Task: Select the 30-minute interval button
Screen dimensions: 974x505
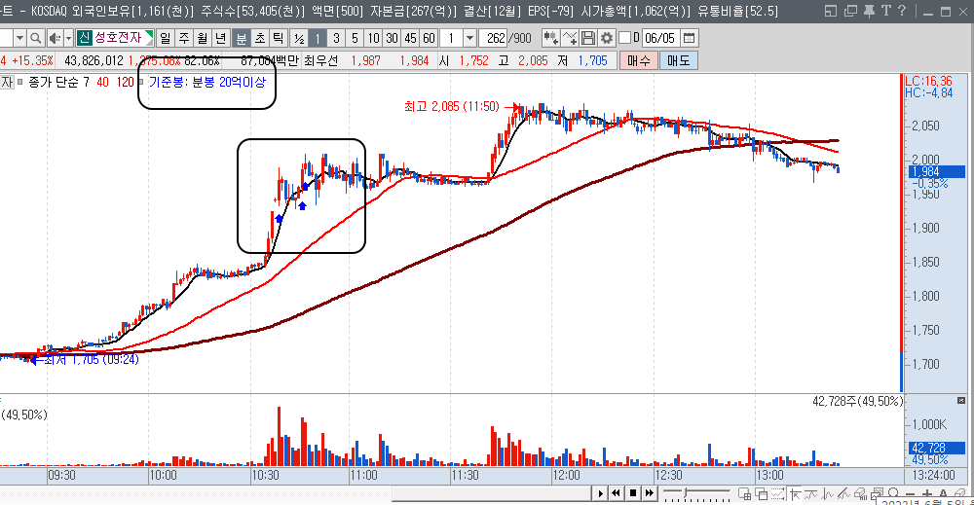Action: point(392,39)
